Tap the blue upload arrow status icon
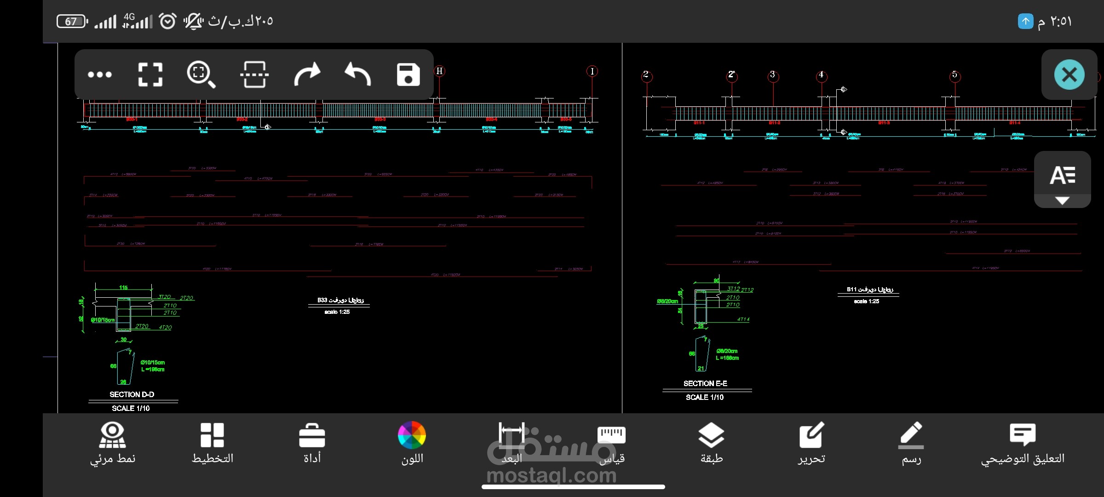The width and height of the screenshot is (1104, 497). point(1025,21)
